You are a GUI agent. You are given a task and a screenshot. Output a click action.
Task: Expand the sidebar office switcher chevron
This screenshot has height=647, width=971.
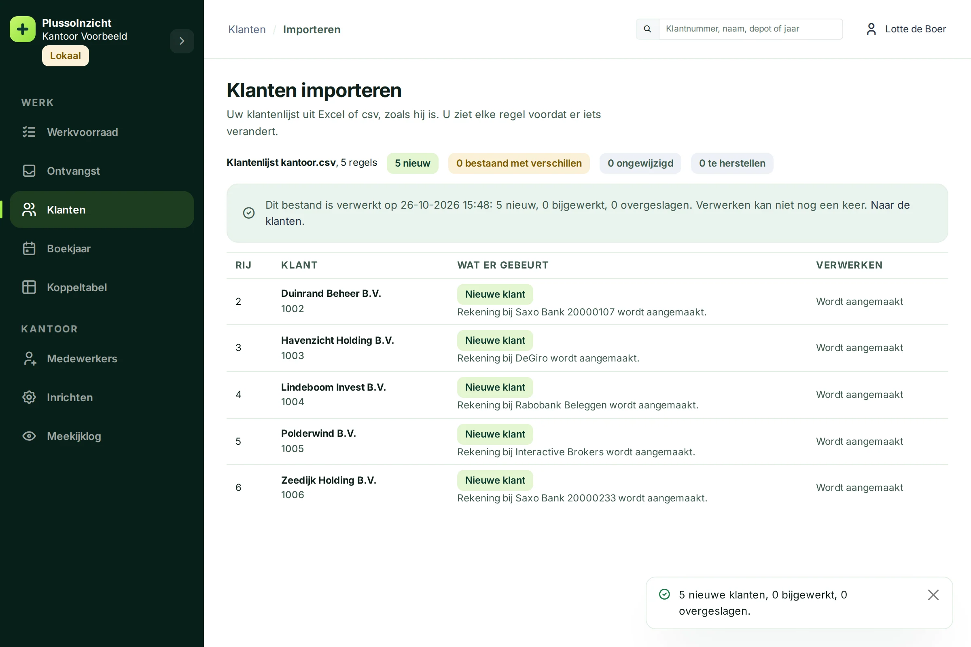point(182,41)
